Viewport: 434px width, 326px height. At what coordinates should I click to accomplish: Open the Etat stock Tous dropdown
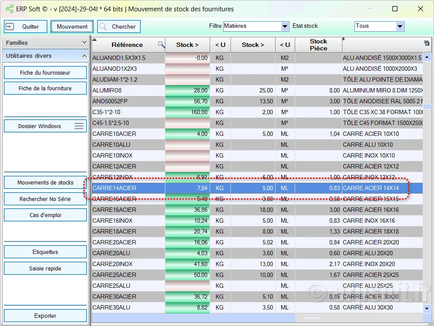pyautogui.click(x=400, y=26)
